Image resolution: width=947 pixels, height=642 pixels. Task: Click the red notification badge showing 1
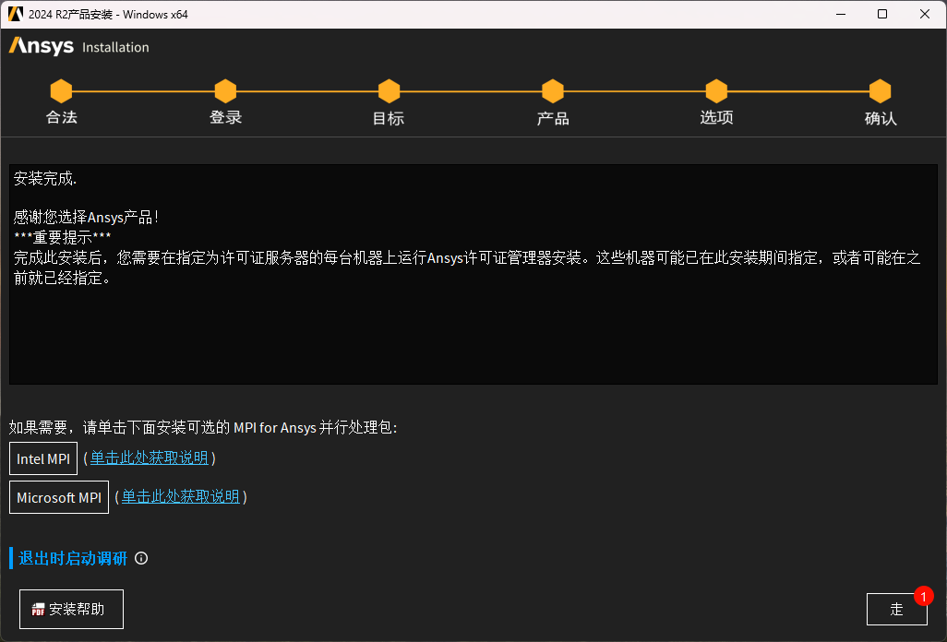pos(923,596)
